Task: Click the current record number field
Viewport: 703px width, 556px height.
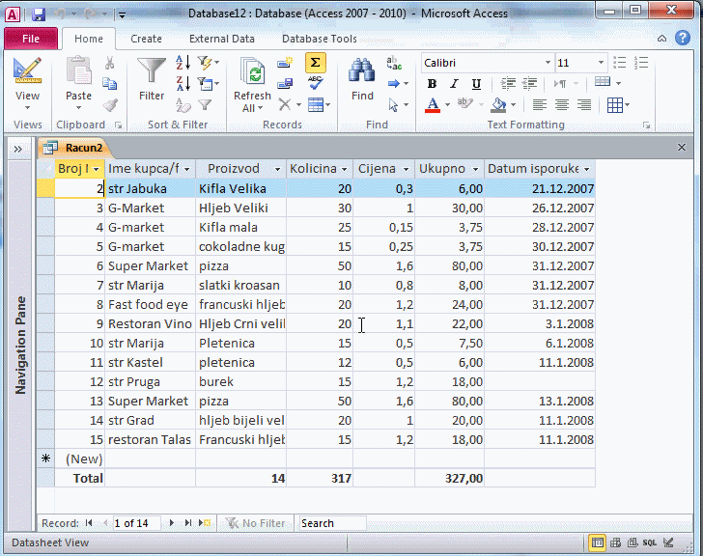Action: pyautogui.click(x=136, y=523)
